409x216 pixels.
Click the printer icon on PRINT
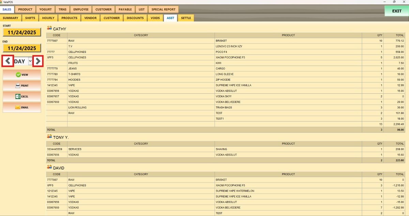(x=18, y=86)
